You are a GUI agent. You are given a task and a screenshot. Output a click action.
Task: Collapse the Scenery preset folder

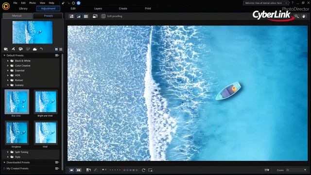(x=8, y=85)
